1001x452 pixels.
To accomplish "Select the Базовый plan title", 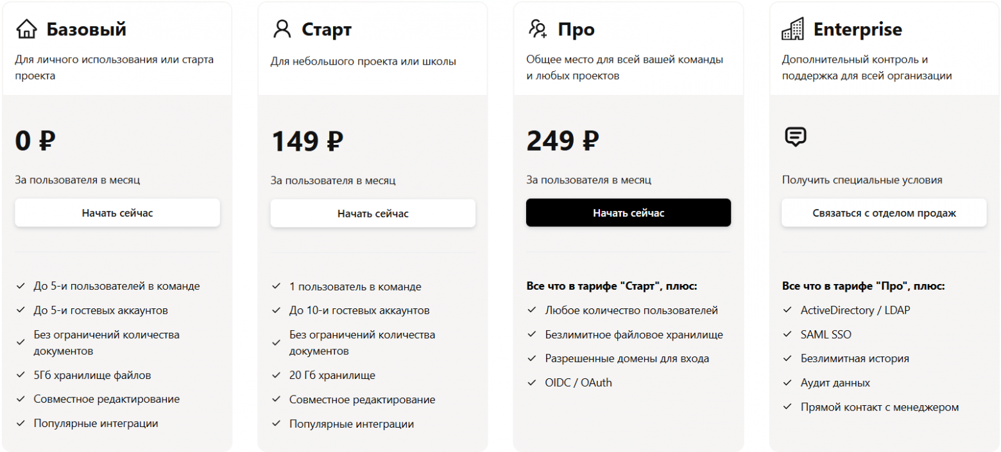I will tap(86, 29).
